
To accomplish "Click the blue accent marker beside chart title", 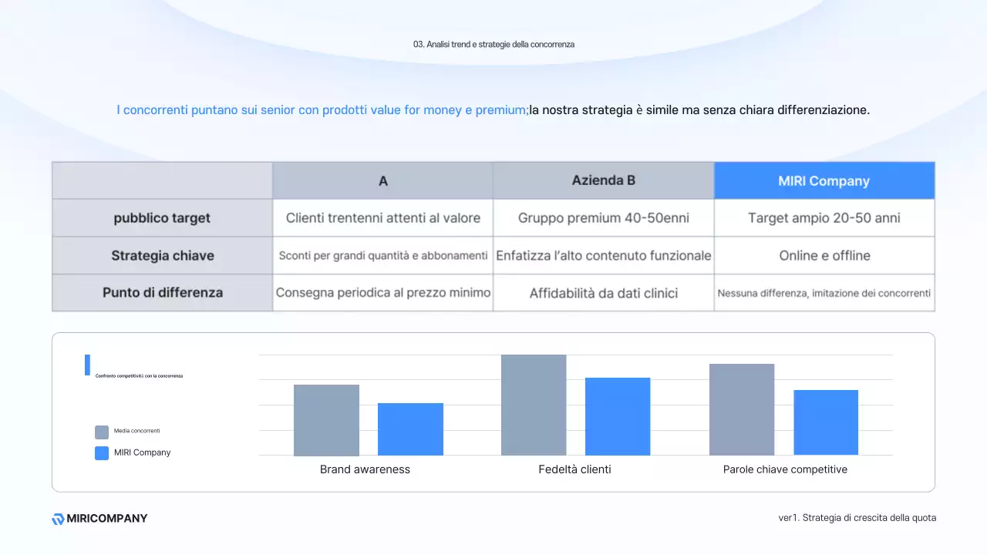I will point(87,365).
